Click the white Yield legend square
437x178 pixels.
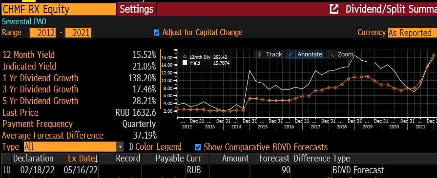(x=184, y=63)
